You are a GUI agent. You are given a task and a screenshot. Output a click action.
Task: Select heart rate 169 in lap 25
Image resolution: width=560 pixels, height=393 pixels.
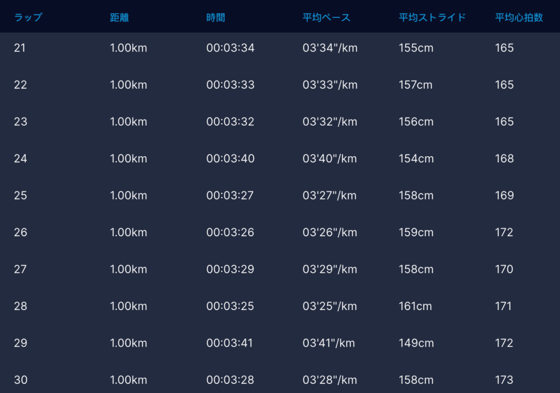coord(504,196)
